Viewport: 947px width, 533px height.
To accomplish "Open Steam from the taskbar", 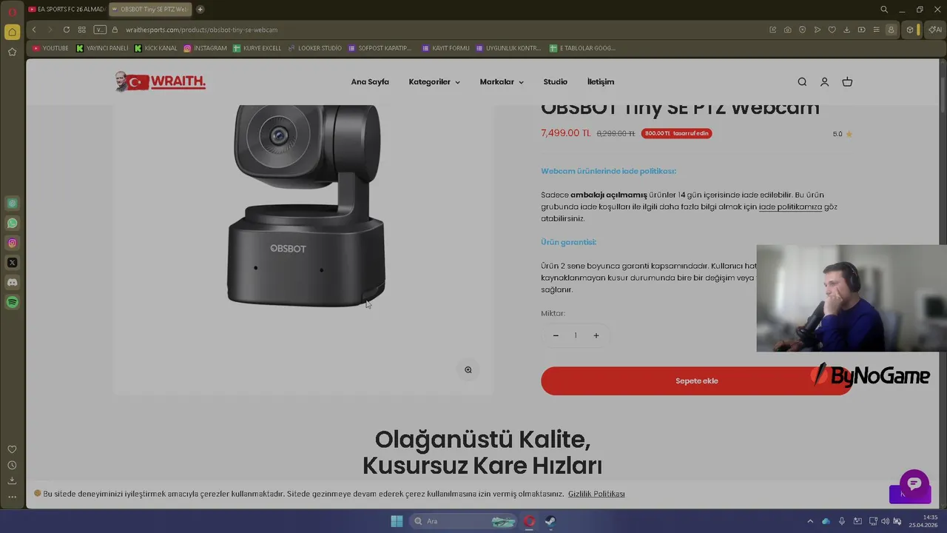I will [550, 521].
